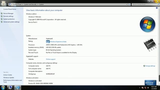Click the Product ID text
This screenshot has height=90, width=160.
point(40,83)
